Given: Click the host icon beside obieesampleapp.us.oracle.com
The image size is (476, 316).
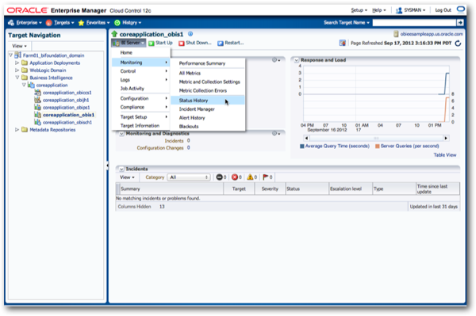Looking at the screenshot, I should [396, 34].
